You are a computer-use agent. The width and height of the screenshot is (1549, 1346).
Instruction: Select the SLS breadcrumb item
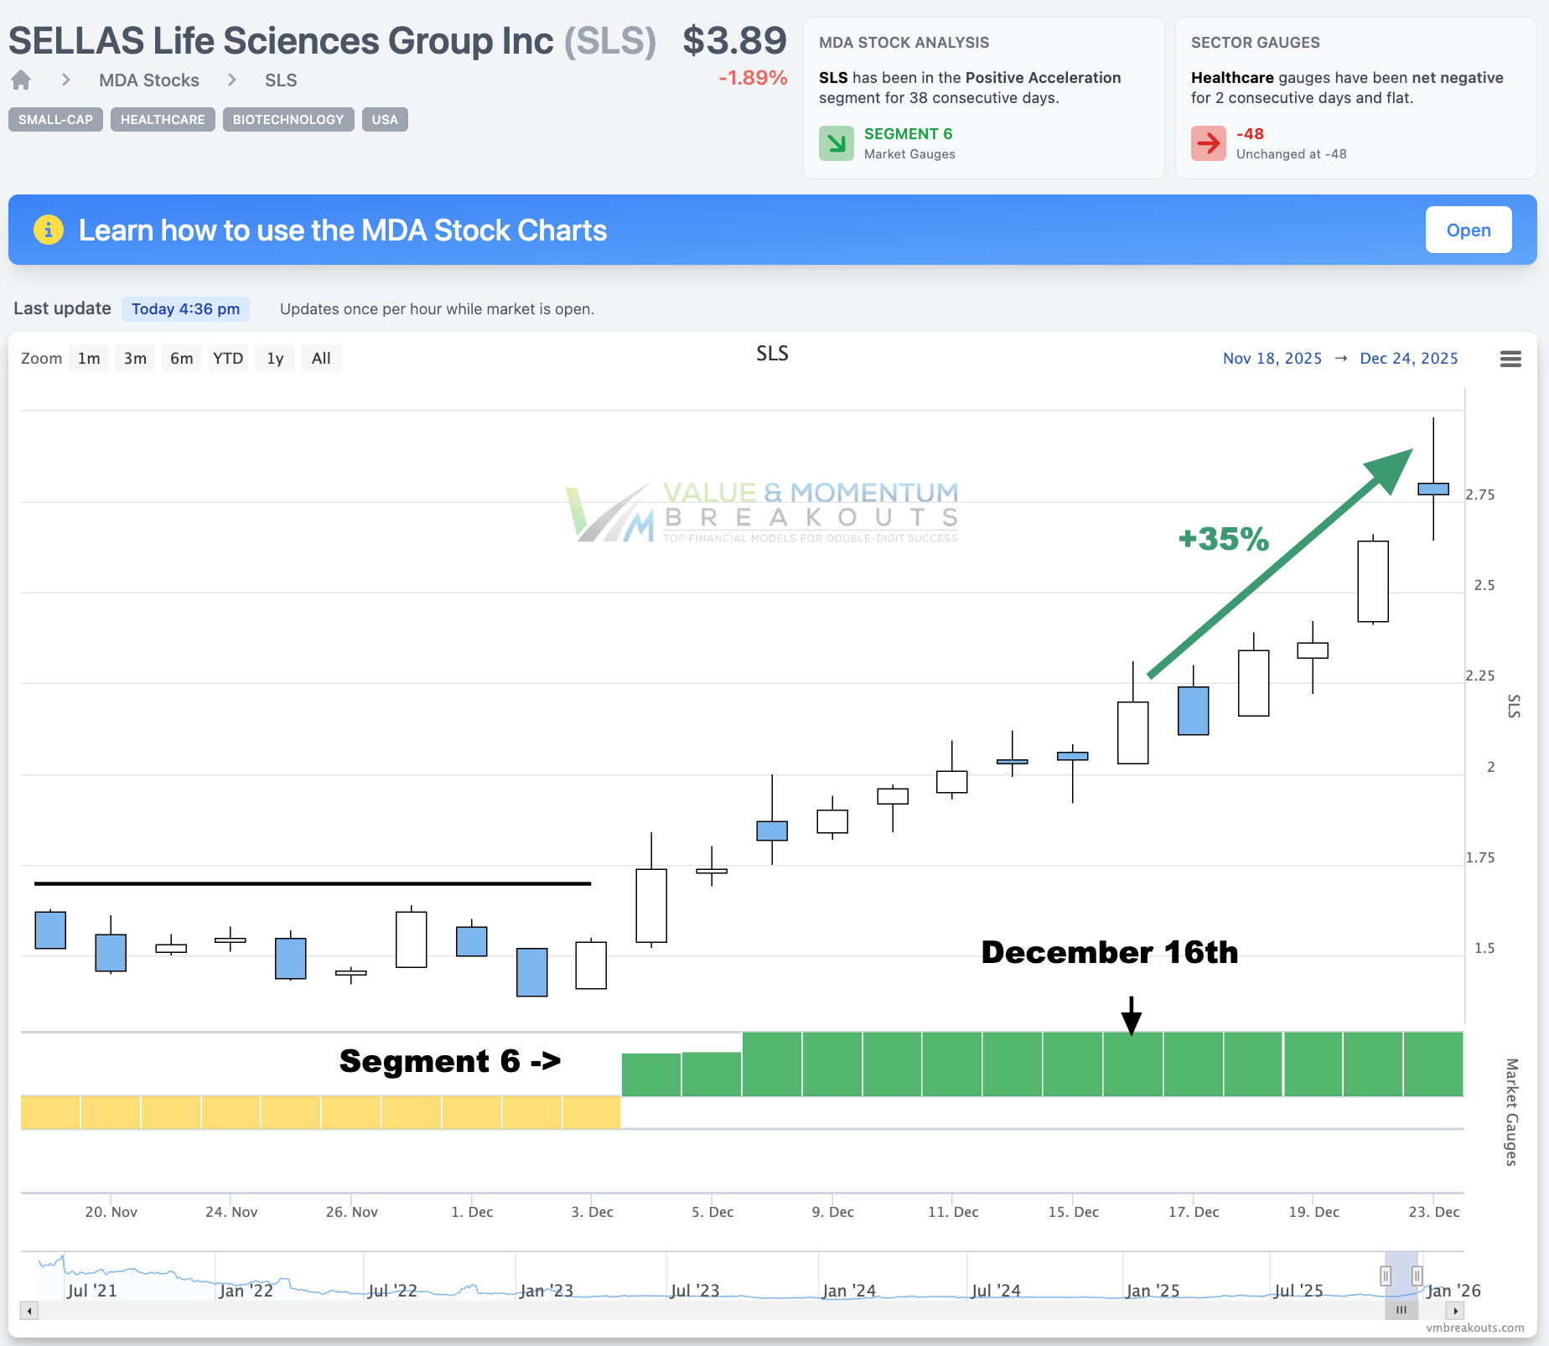tap(281, 80)
